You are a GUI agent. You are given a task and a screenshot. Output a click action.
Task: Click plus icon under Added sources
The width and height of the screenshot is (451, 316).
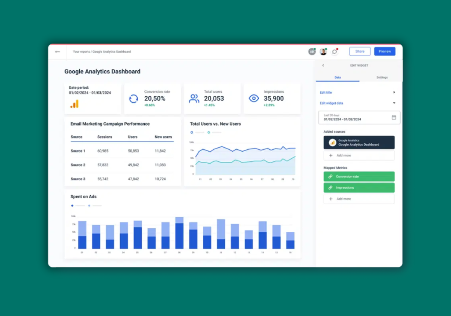[x=331, y=155]
